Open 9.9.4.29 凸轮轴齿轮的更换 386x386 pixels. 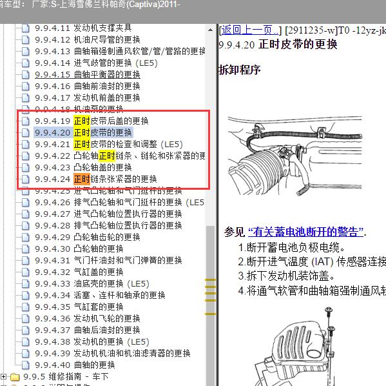coord(88,237)
